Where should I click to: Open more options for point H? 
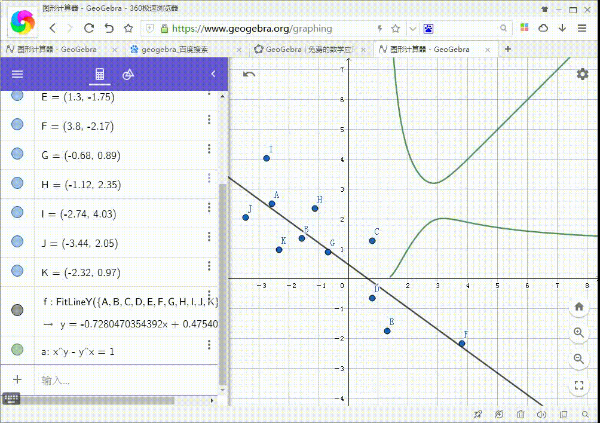(209, 178)
